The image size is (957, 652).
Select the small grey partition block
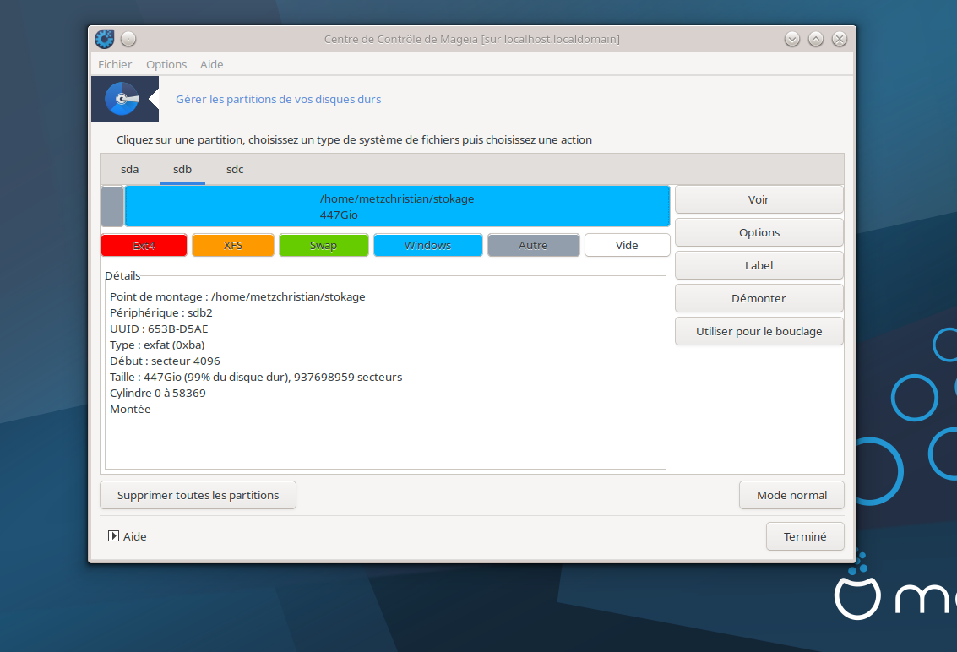point(112,206)
